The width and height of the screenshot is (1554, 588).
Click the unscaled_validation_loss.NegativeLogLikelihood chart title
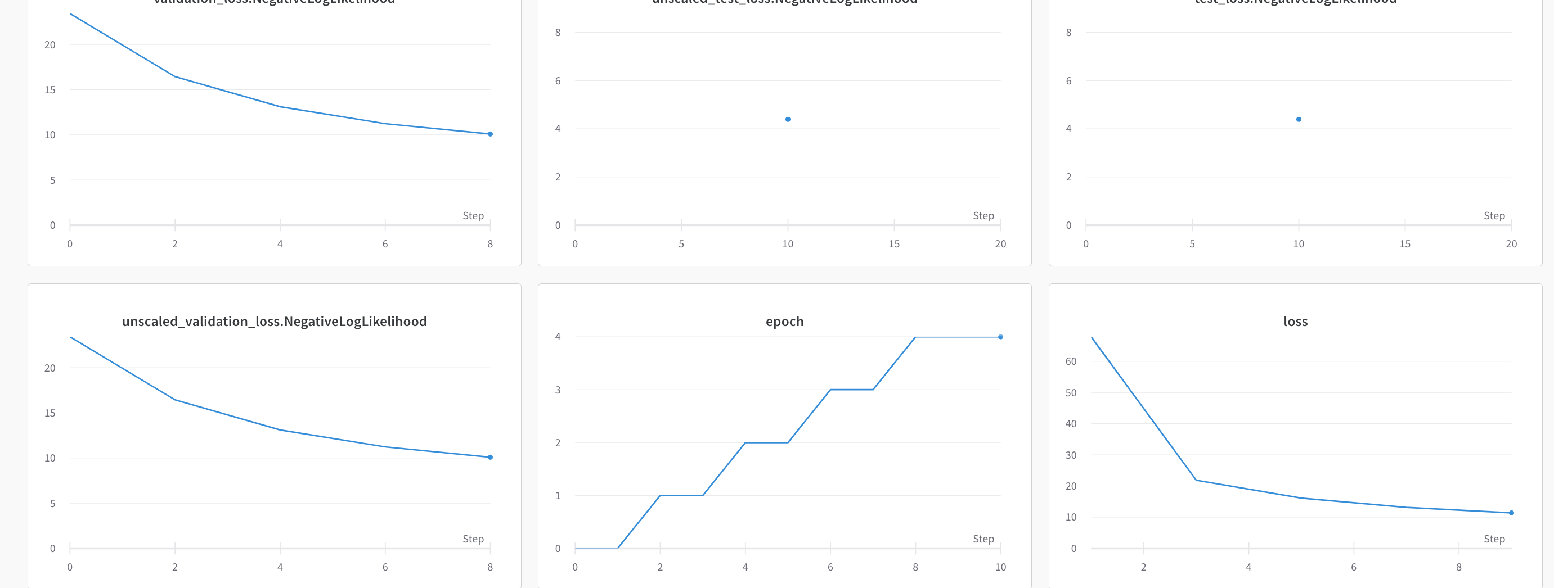(274, 322)
